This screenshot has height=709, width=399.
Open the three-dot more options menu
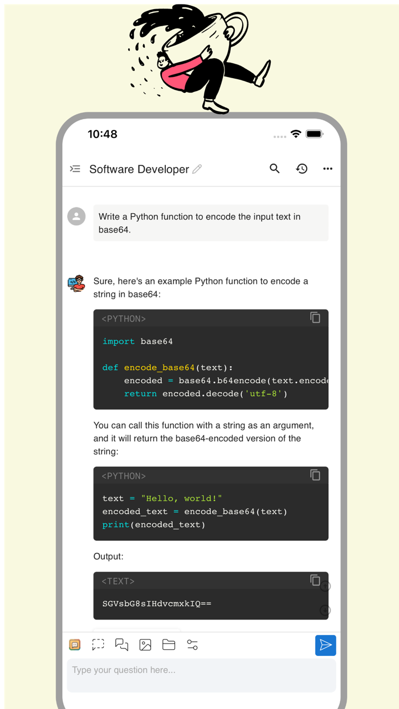(x=328, y=169)
